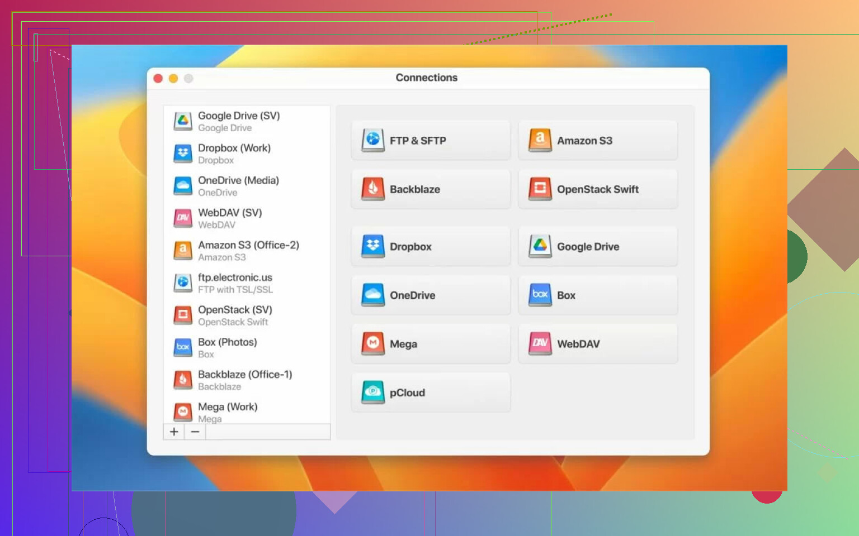This screenshot has height=536, width=859.
Task: Select 'OneDrive (Media)' in connections list
Action: (x=247, y=186)
